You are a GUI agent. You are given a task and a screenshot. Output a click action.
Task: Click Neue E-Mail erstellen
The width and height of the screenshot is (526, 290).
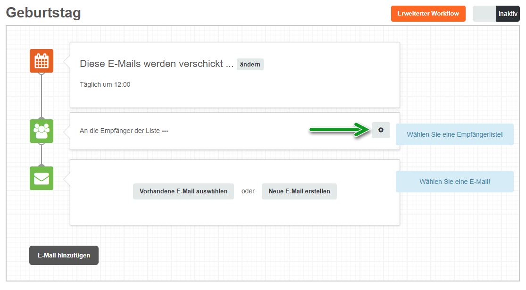click(x=299, y=191)
